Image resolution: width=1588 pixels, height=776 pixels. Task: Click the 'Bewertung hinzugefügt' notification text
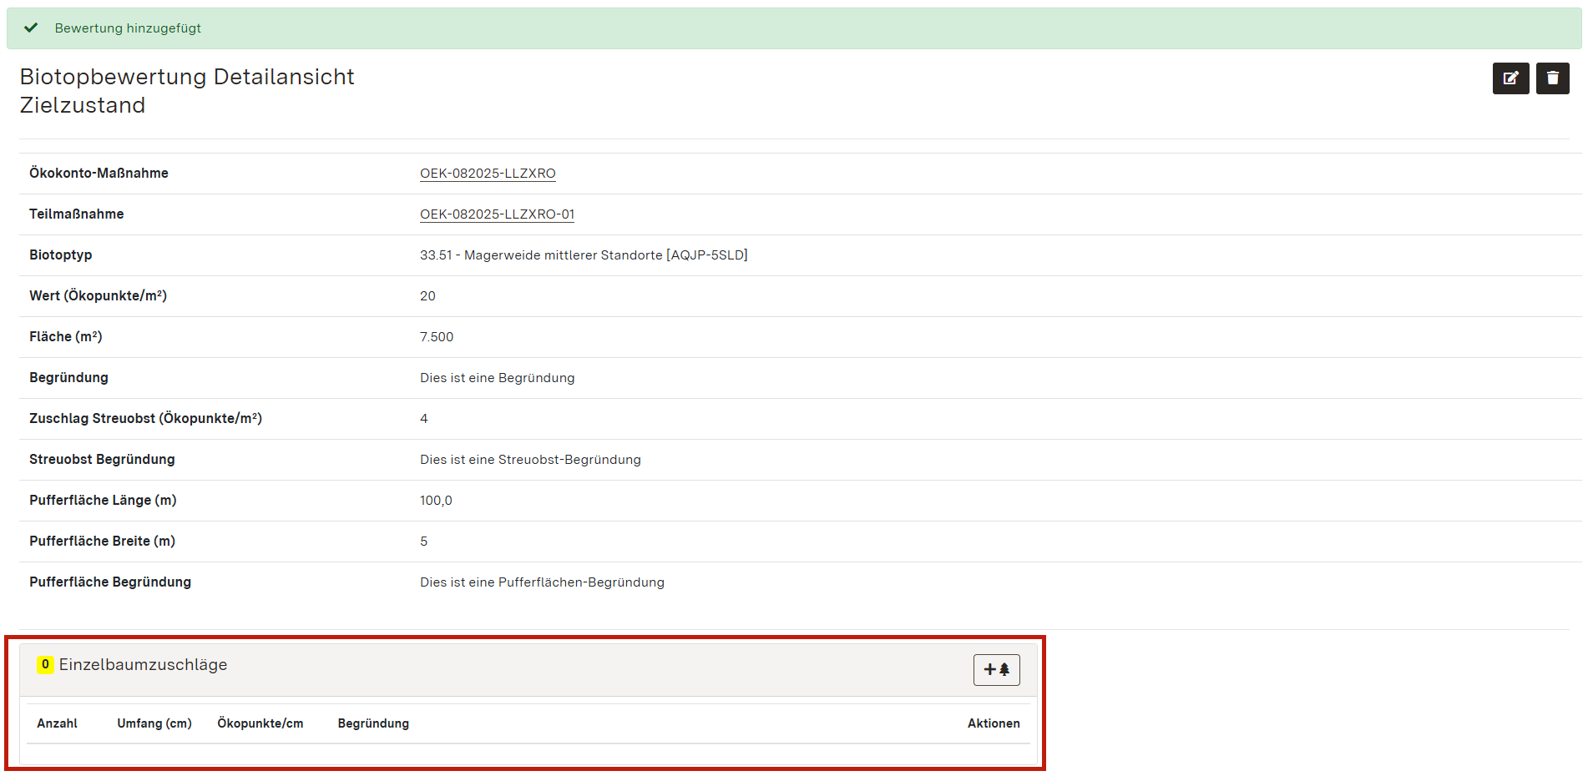pos(128,28)
